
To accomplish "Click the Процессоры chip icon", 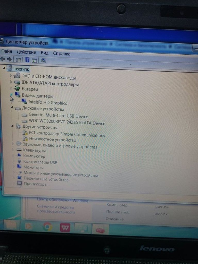I will (x=20, y=183).
